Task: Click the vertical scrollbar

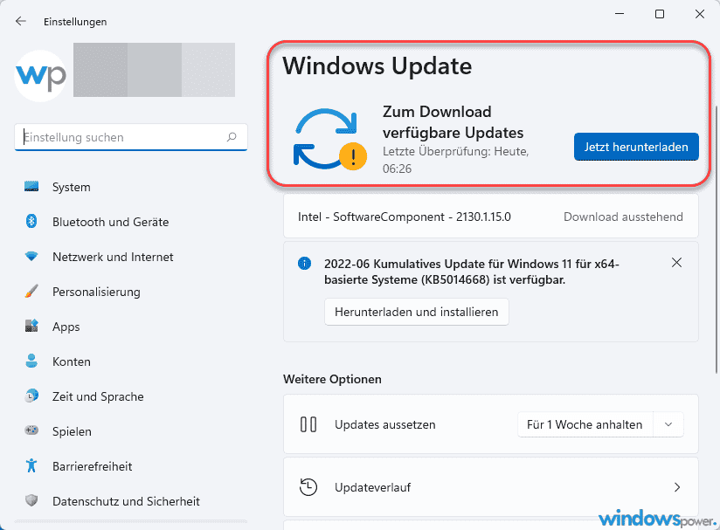Action: (716, 239)
